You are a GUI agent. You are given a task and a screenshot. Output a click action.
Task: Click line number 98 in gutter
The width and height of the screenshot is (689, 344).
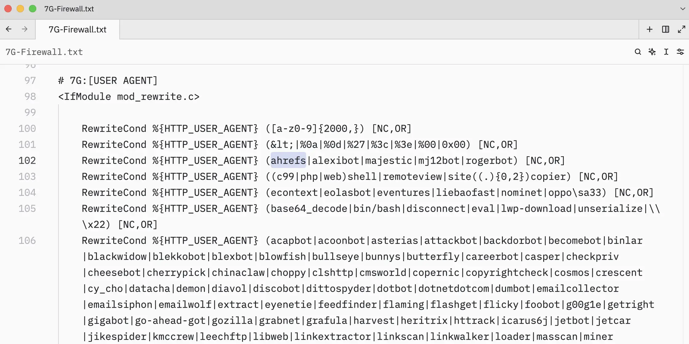(x=30, y=97)
